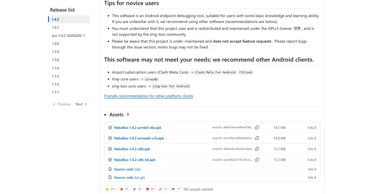Click zip file icon beside Source code (zip)

coord(110,169)
